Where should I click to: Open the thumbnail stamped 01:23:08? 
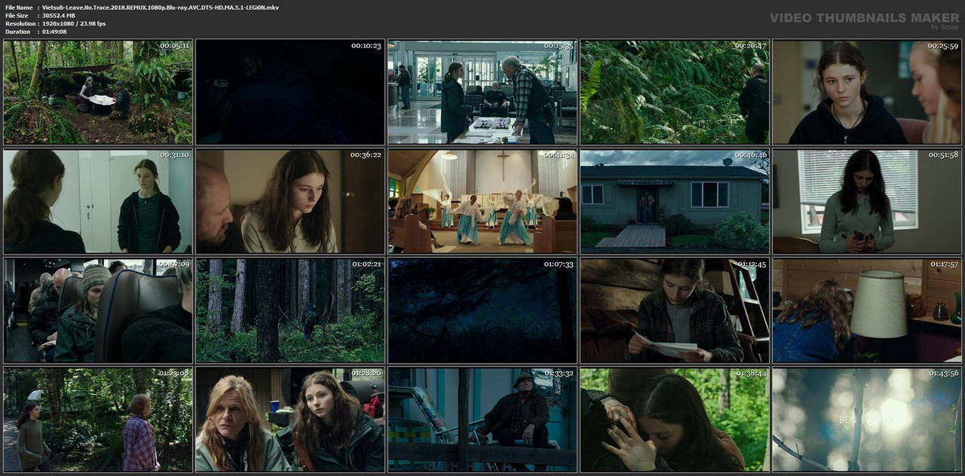pyautogui.click(x=98, y=420)
